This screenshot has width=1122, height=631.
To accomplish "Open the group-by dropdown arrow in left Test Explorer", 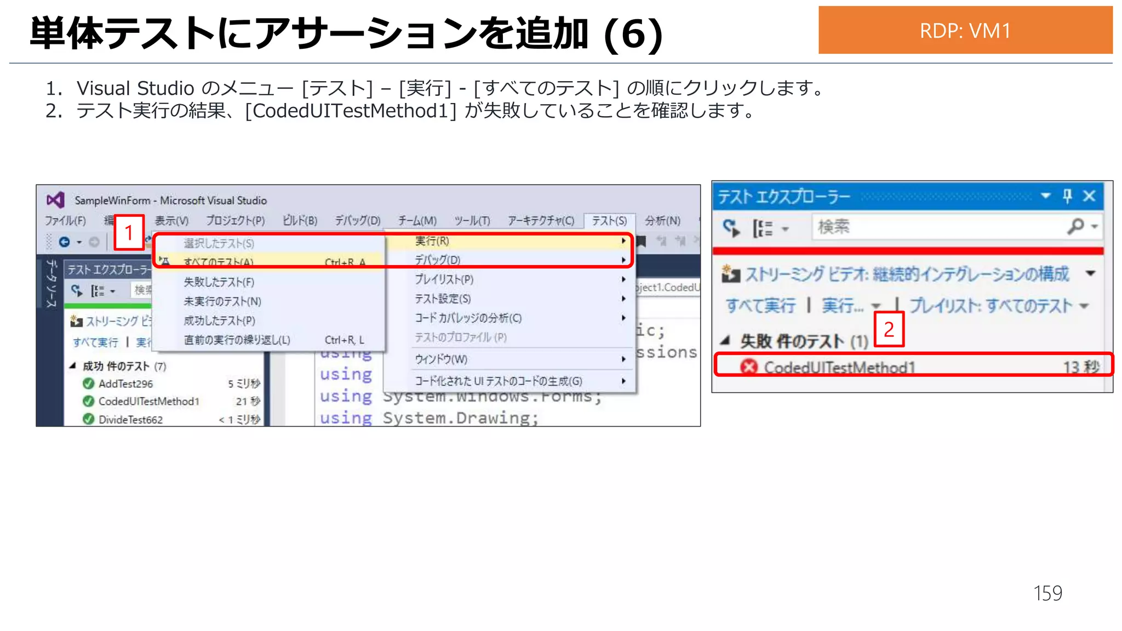I will pyautogui.click(x=113, y=291).
